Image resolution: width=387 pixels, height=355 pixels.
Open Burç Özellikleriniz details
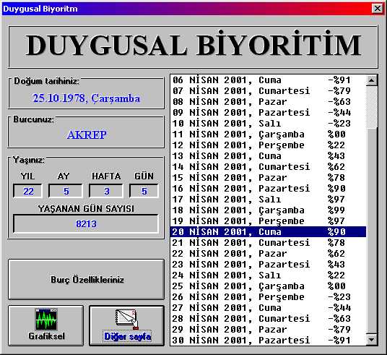coord(86,279)
